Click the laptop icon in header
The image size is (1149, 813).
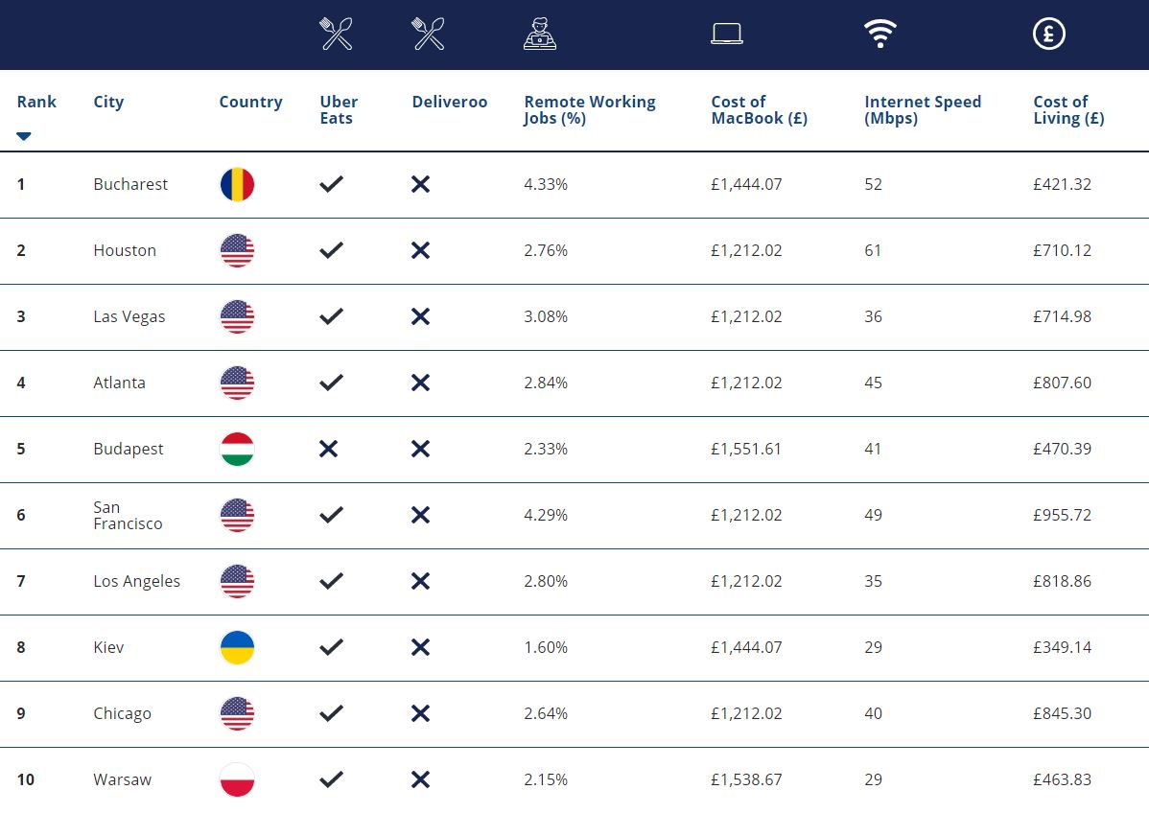(727, 35)
